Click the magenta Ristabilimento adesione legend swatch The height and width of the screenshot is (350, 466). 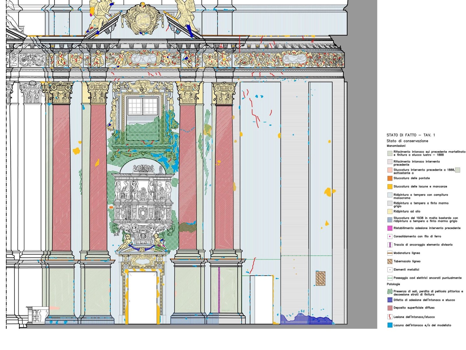pyautogui.click(x=390, y=228)
